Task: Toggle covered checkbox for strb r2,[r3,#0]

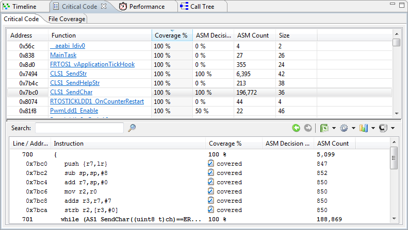Action: tap(210, 210)
